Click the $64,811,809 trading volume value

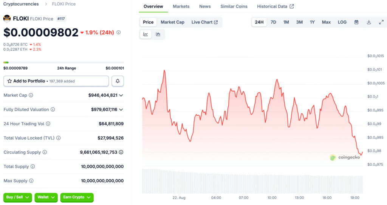click(111, 124)
